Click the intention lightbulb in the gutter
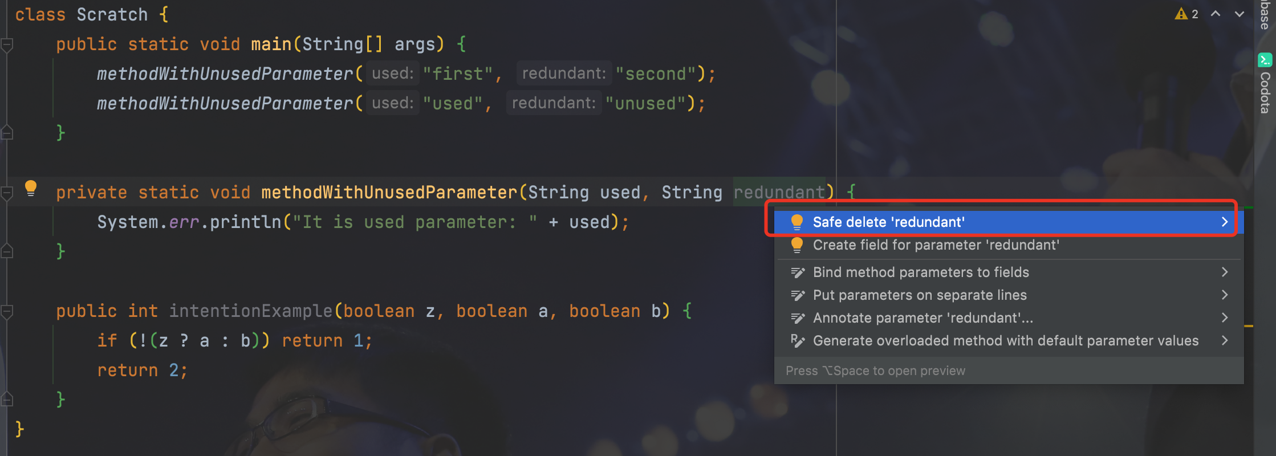This screenshot has width=1276, height=456. [x=31, y=188]
